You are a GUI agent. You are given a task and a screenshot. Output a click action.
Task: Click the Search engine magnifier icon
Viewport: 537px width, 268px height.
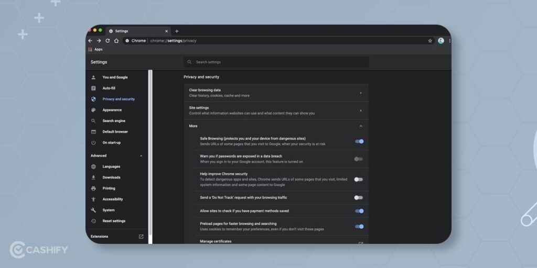(x=93, y=121)
